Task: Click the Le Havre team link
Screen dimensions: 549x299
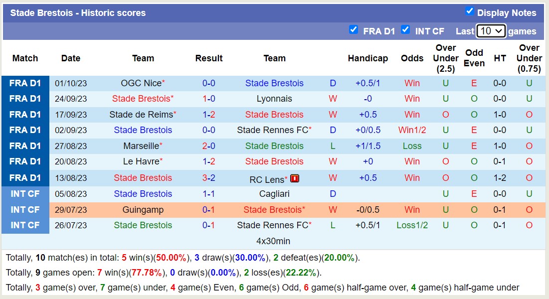Action: [x=142, y=161]
